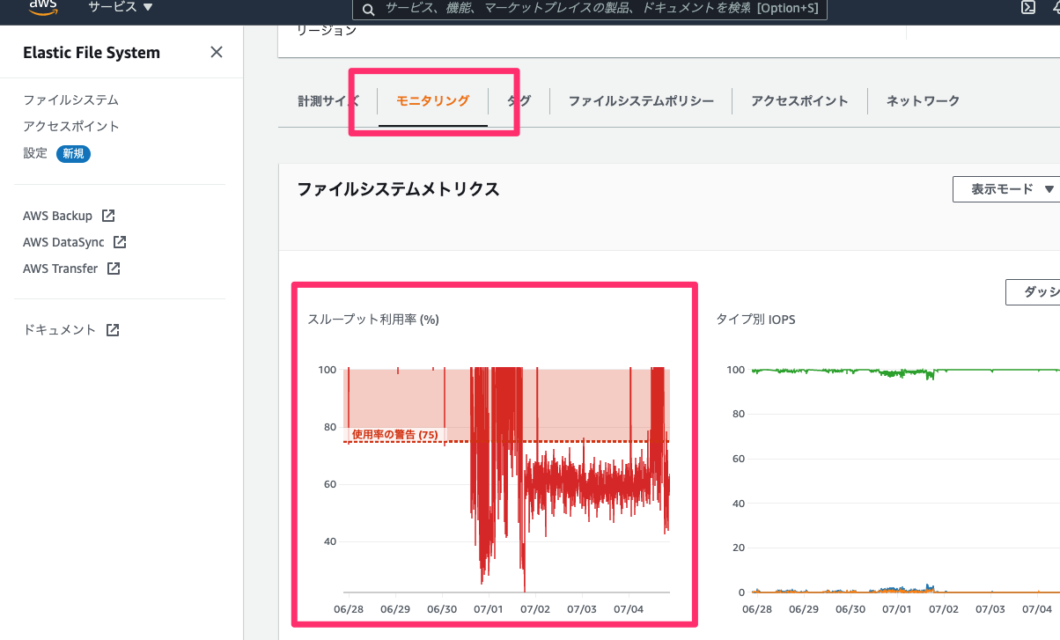The image size is (1060, 640).
Task: Click the 新規 badge next to 設定
Action: coord(72,153)
